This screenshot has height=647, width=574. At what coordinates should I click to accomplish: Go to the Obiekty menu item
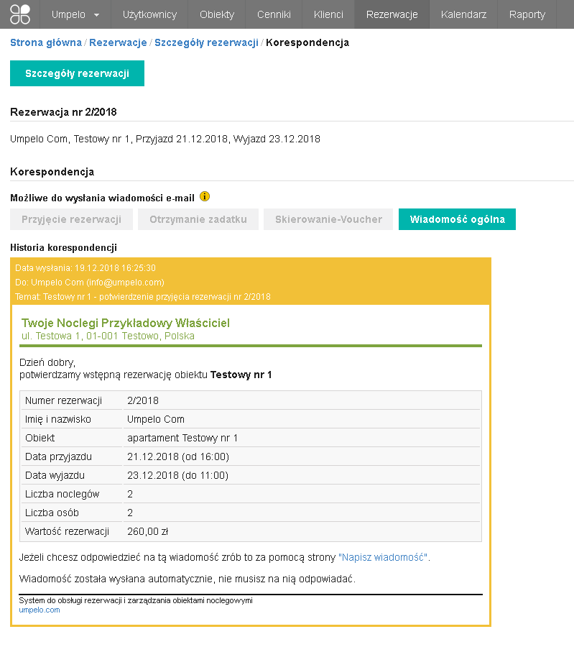[217, 14]
